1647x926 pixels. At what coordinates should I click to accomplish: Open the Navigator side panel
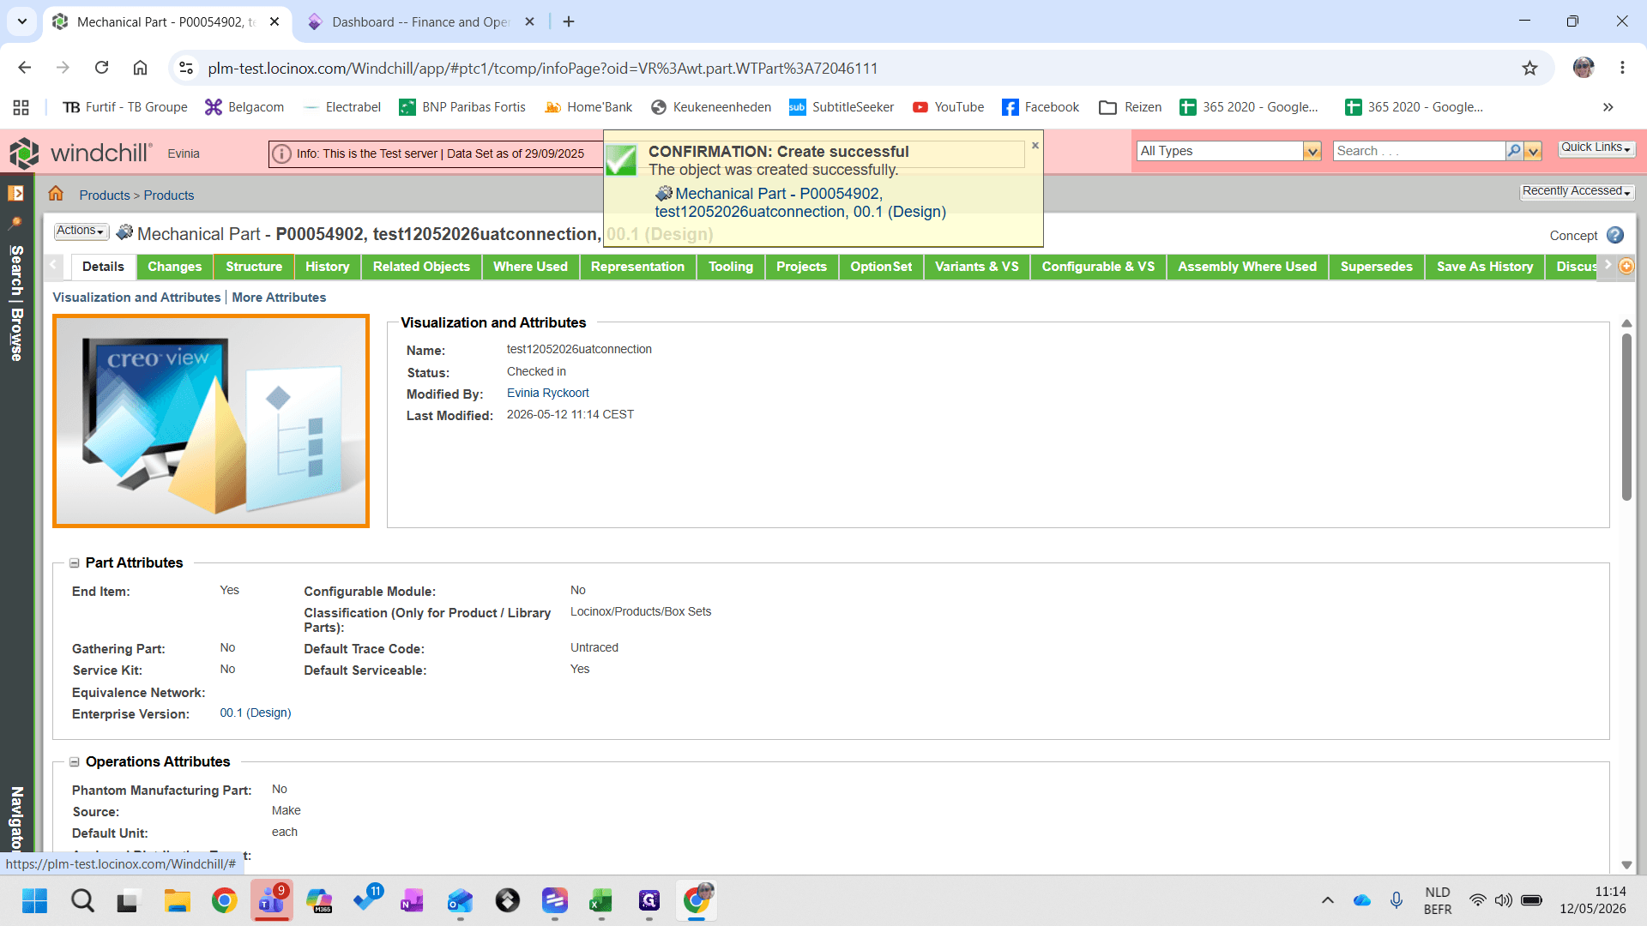pyautogui.click(x=15, y=817)
